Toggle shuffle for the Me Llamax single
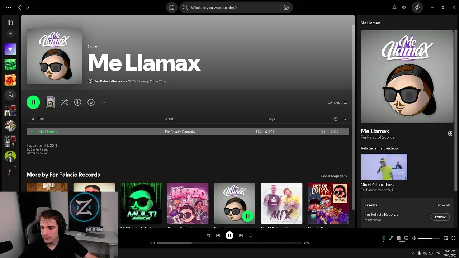 (x=64, y=102)
